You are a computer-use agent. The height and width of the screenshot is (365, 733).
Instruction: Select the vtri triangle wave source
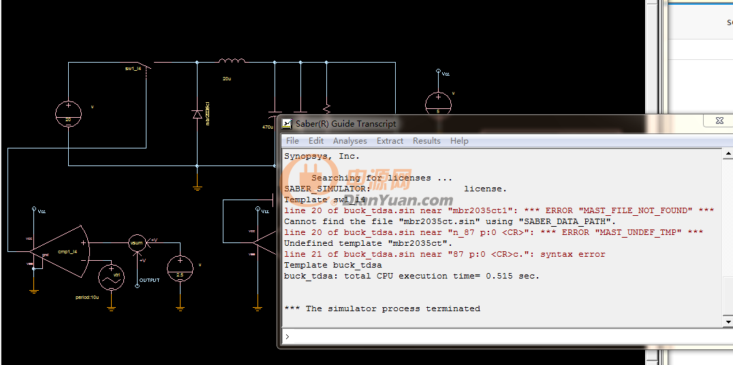[111, 277]
